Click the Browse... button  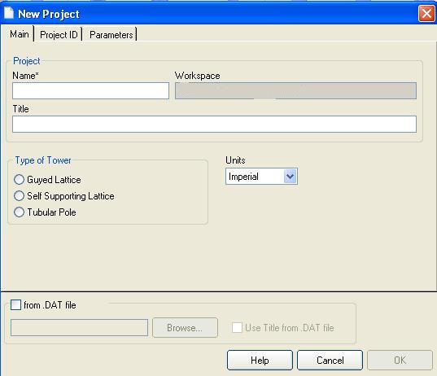point(185,327)
